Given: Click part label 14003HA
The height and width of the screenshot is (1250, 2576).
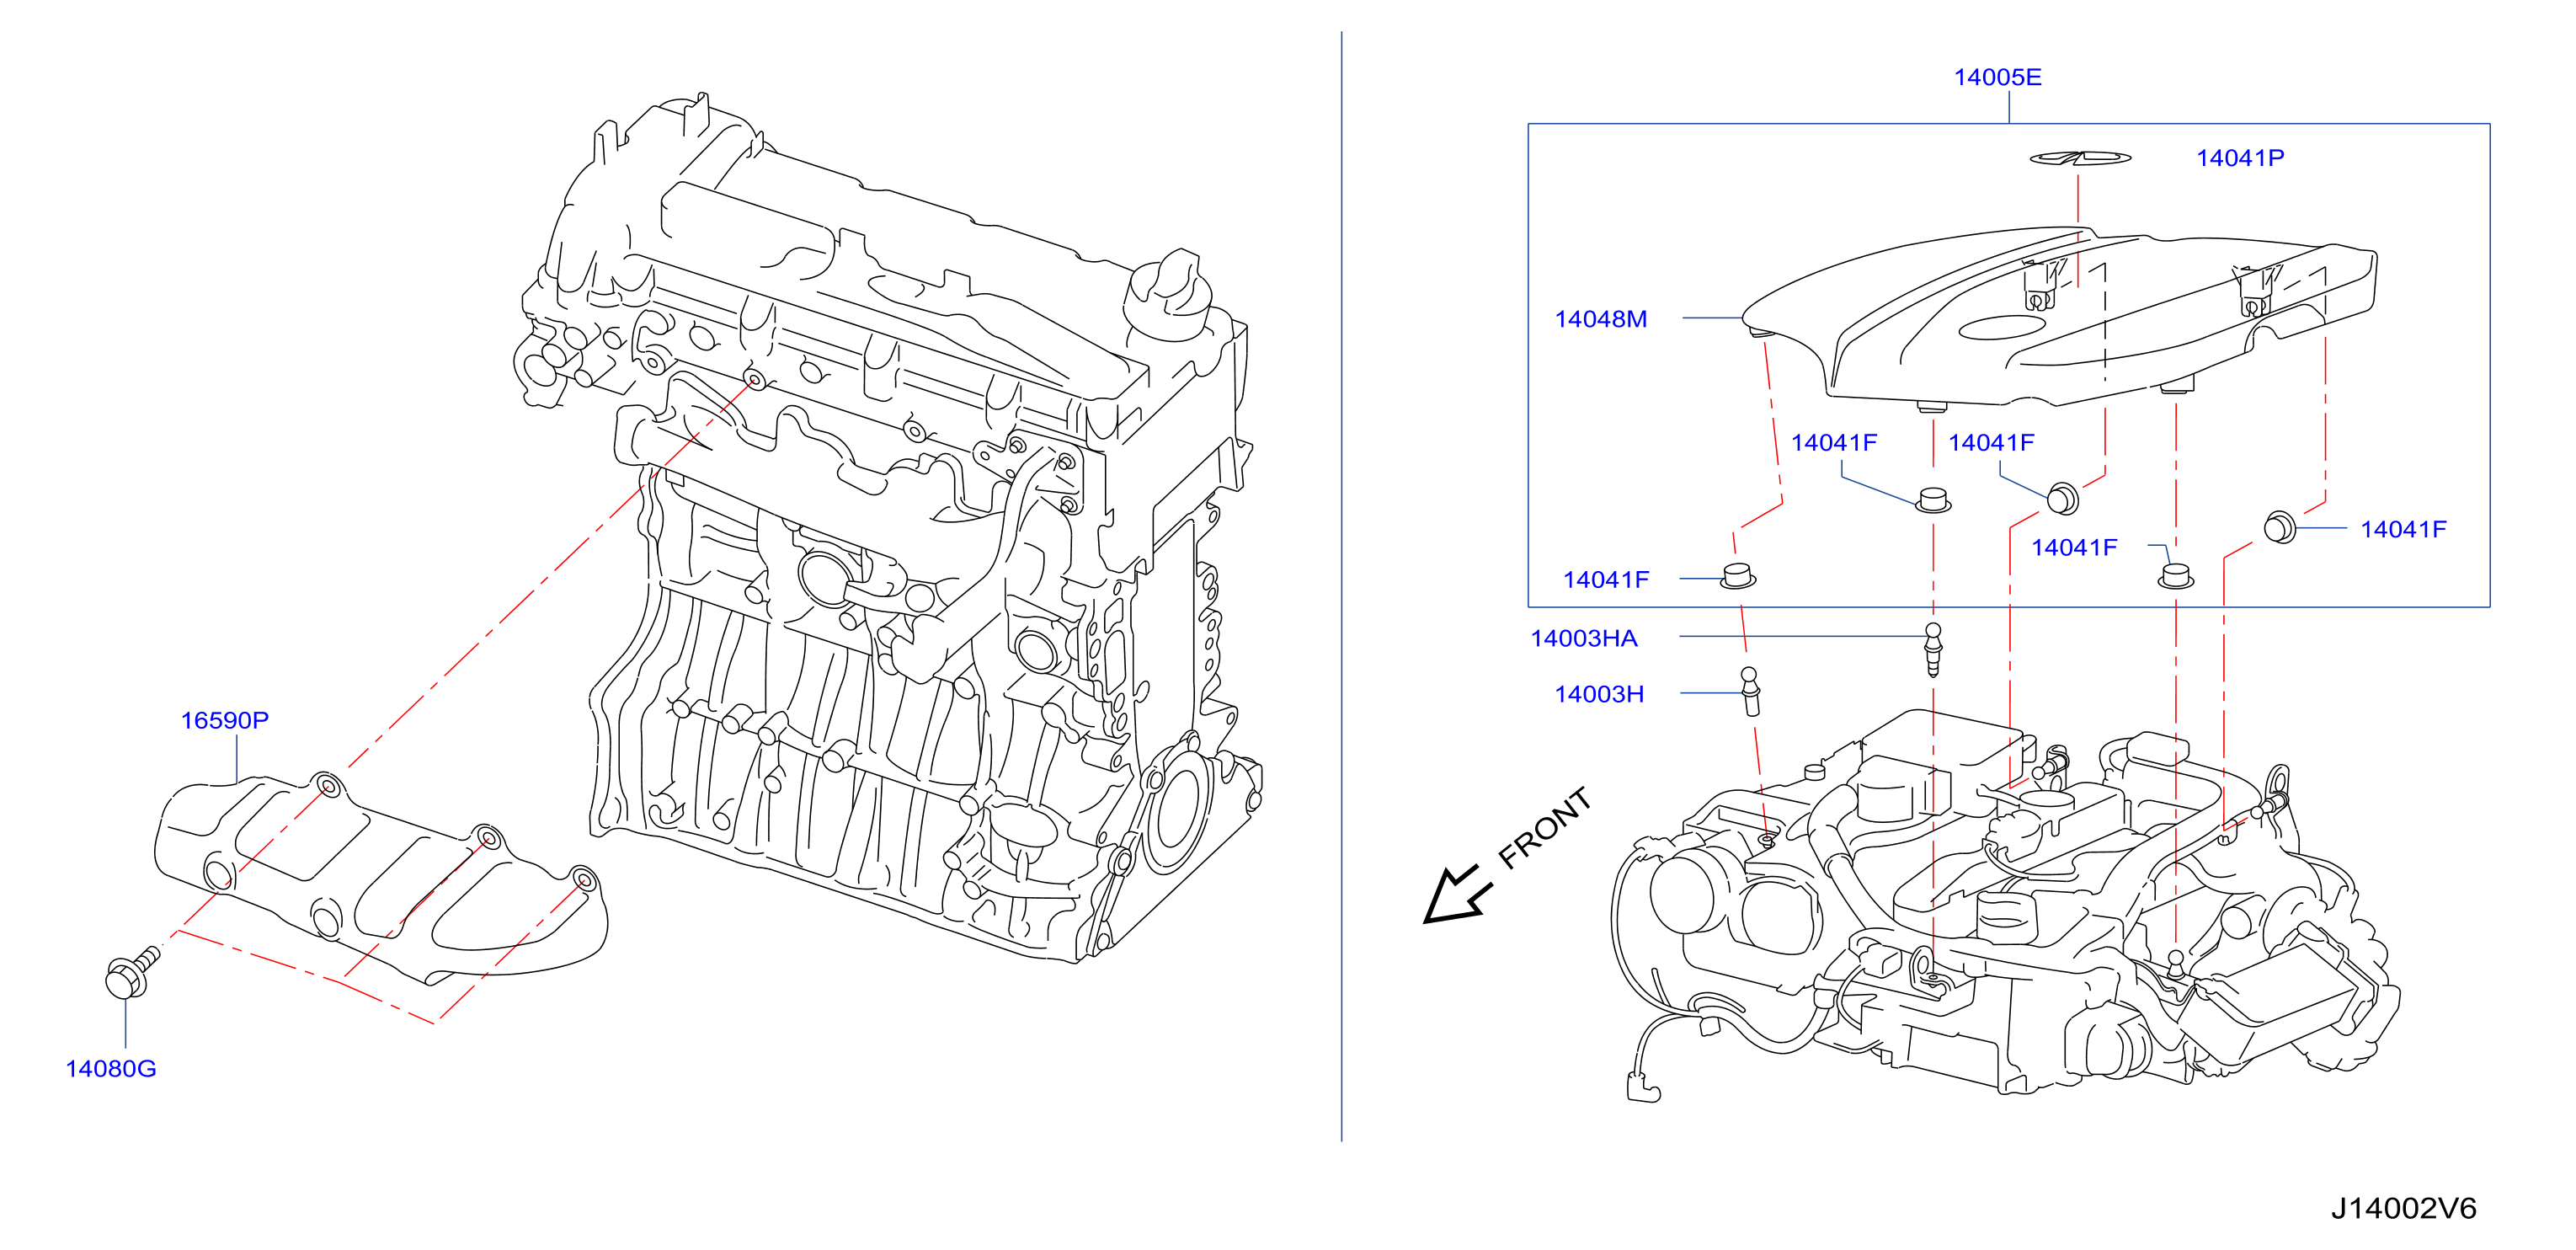Looking at the screenshot, I should coord(1583,638).
